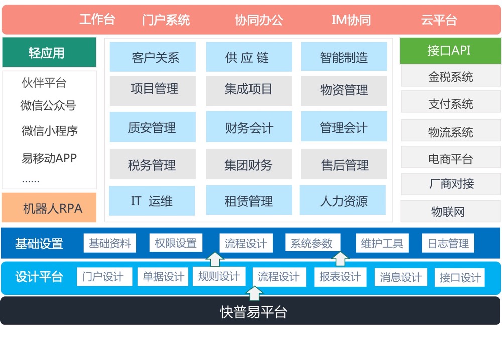
Task: Click the up arrow beside 规则设计
Action: (x=215, y=259)
